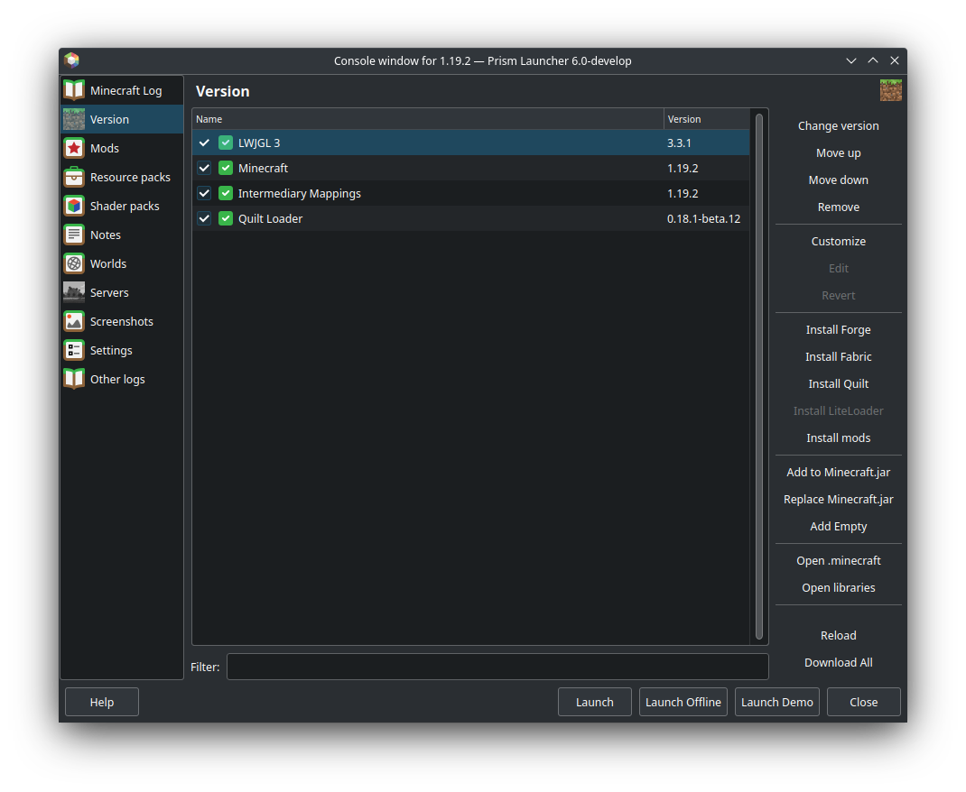The height and width of the screenshot is (792, 966).
Task: Uncheck the LWJGL 3 checkbox
Action: (x=204, y=143)
